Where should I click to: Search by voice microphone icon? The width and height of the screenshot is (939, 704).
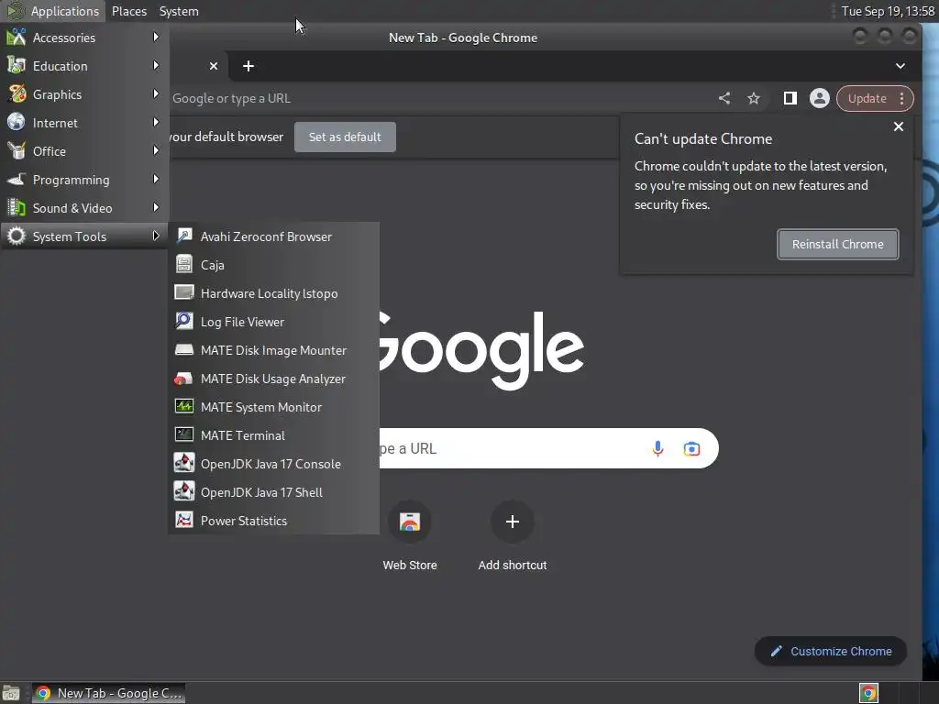coord(657,448)
